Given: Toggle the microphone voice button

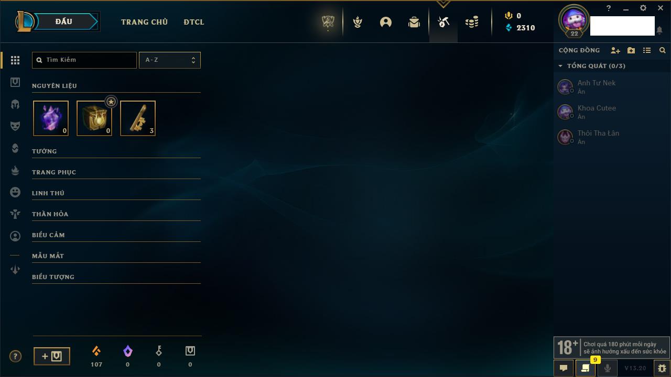Looking at the screenshot, I should pyautogui.click(x=607, y=368).
